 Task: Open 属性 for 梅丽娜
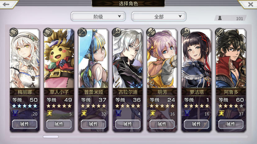click(25, 124)
